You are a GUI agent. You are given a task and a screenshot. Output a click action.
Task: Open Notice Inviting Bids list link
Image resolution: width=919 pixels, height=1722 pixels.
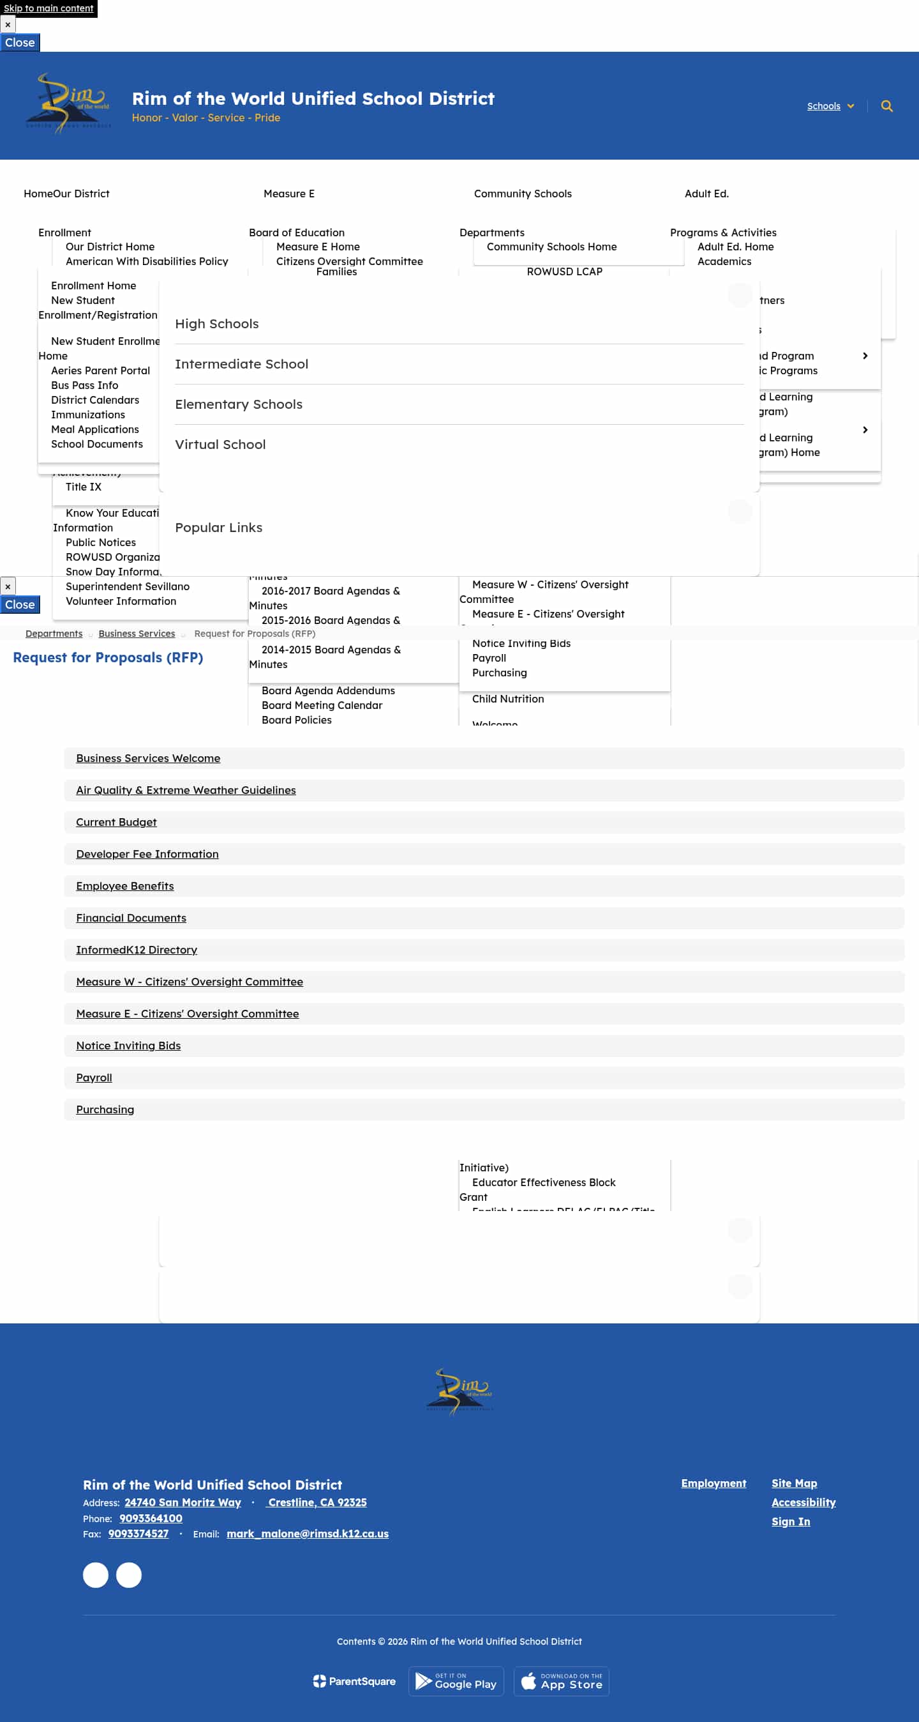[128, 1046]
